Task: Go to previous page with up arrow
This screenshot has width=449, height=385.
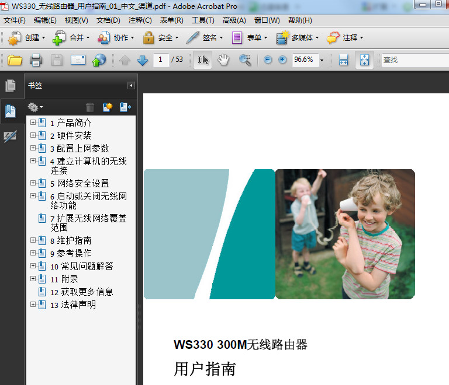Action: pyautogui.click(x=125, y=60)
